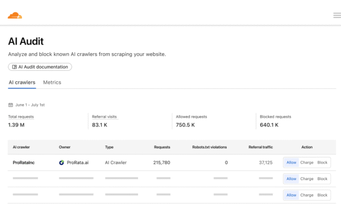This screenshot has height=218, width=341.
Task: Select Block for the ProRataInc crawler
Action: pyautogui.click(x=322, y=163)
